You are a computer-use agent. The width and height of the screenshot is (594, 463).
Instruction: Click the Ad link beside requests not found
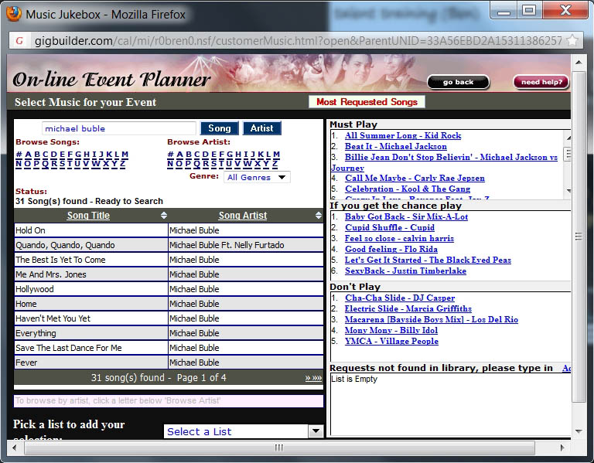(x=566, y=368)
